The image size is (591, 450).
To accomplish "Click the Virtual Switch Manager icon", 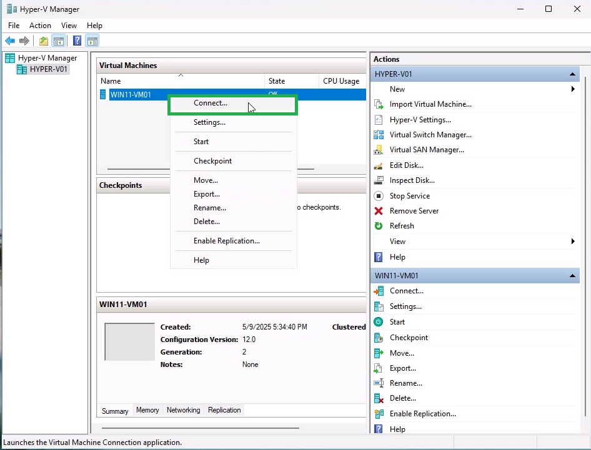I will (379, 135).
